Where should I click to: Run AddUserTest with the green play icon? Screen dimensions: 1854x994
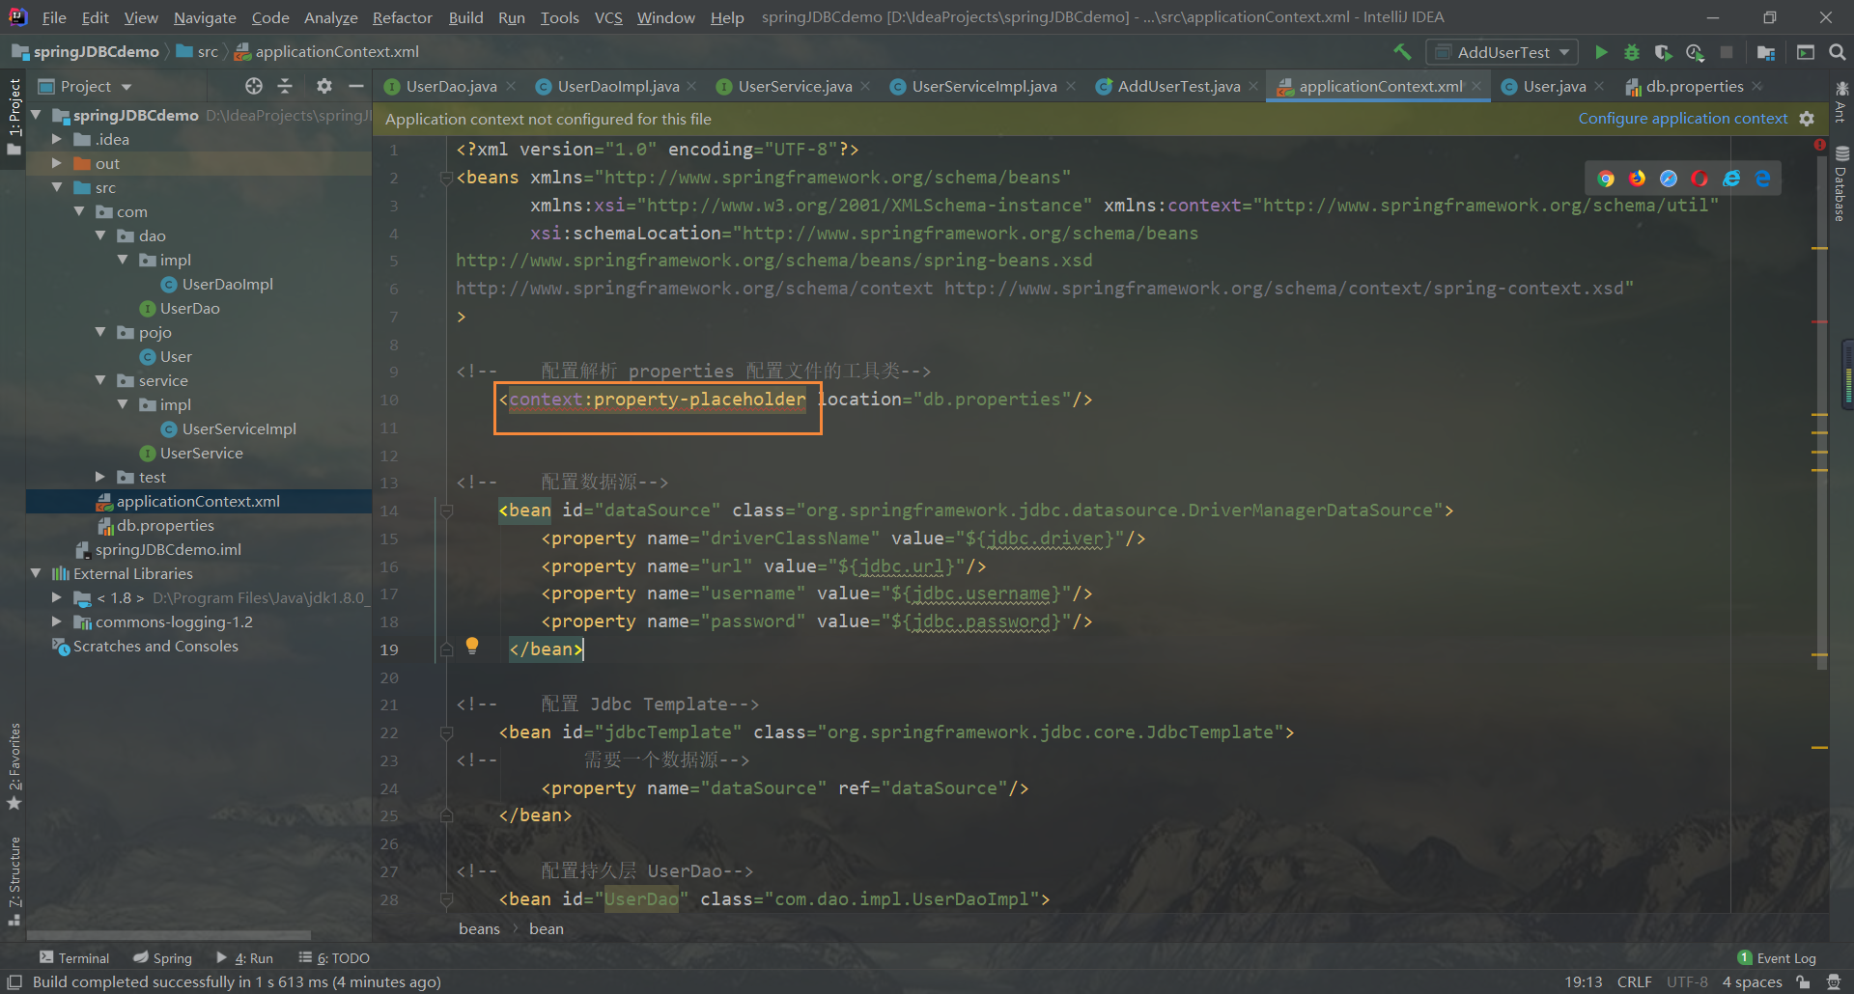1601,52
